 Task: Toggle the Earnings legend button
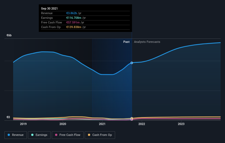coord(39,135)
